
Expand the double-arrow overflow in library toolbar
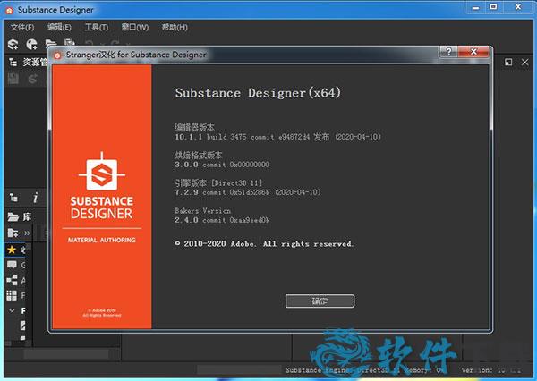pos(27,233)
